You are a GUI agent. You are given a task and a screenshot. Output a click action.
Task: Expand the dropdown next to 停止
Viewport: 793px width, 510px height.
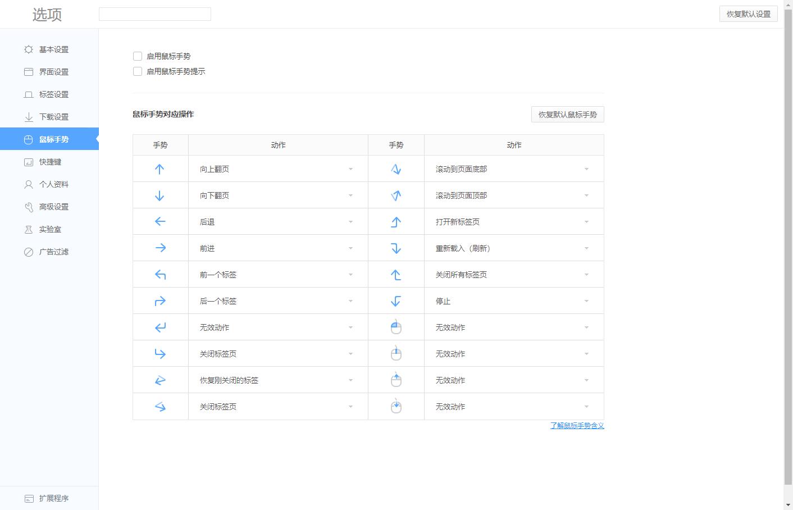[x=586, y=300]
